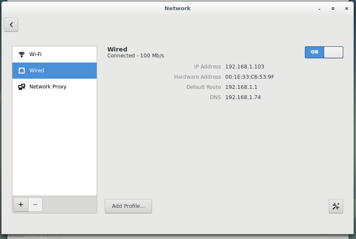
Task: Open wired options with the tools icon
Action: click(x=336, y=206)
